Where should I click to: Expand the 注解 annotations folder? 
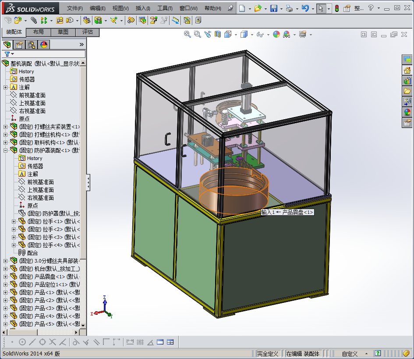click(5, 87)
